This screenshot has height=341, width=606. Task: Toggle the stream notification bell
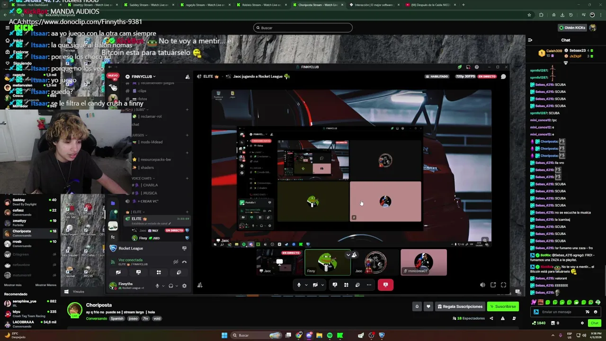pyautogui.click(x=417, y=306)
